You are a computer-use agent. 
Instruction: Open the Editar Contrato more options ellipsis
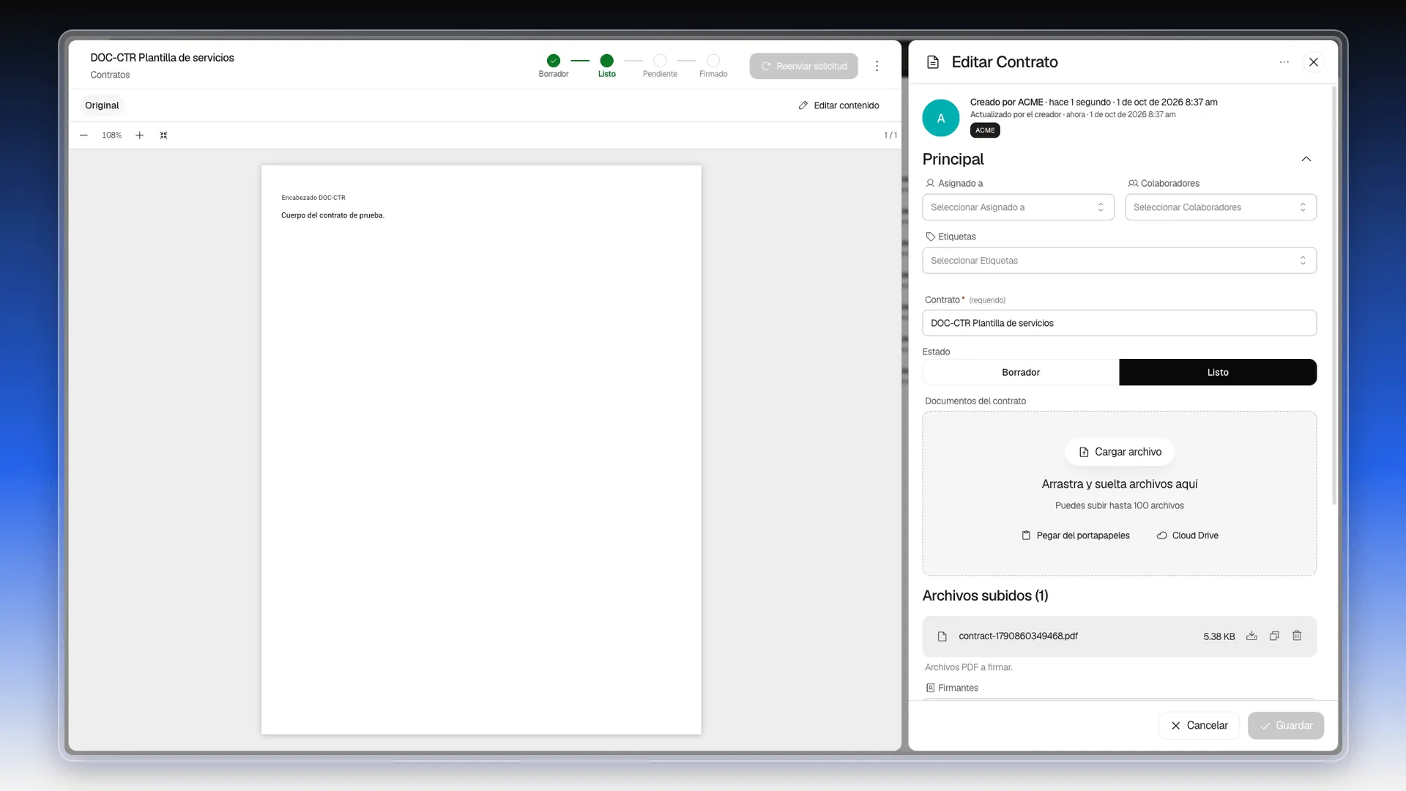pyautogui.click(x=1284, y=62)
